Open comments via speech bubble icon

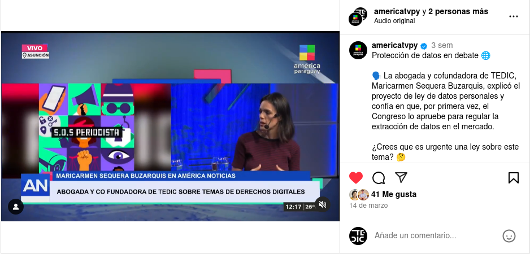pos(379,178)
